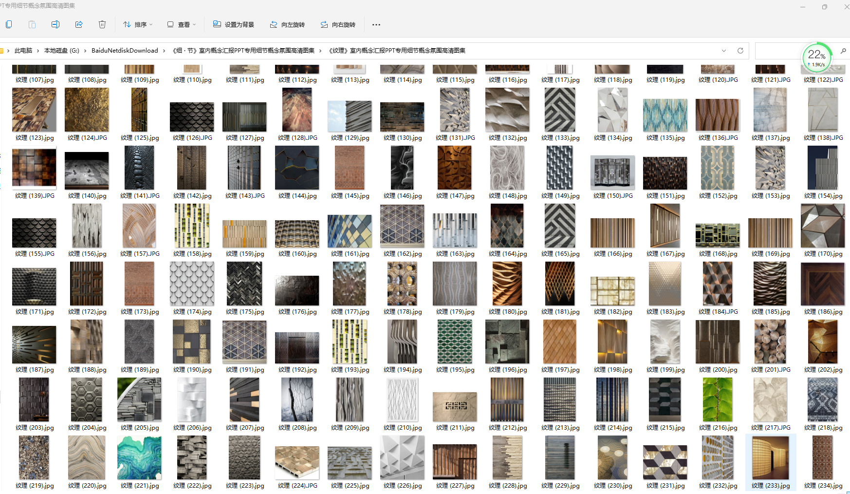850x494 pixels.
Task: Select thumbnail 纹理 (226).jpg
Action: click(x=402, y=457)
